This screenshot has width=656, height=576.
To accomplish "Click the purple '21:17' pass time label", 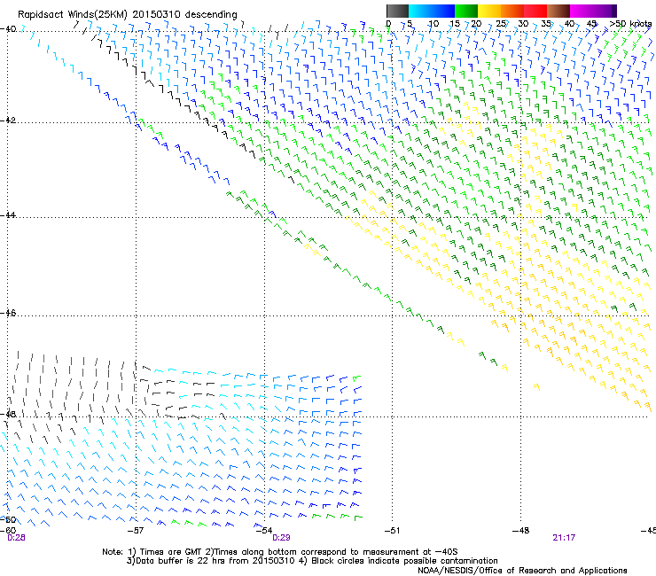I will pyautogui.click(x=564, y=538).
